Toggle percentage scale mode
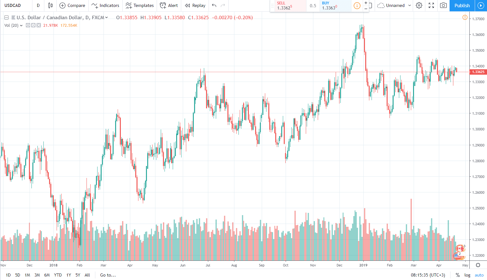487x280 pixels. (x=458, y=275)
